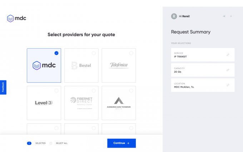Click the SELECT ALL label
Viewport: 243px width, 152px height.
(x=62, y=143)
